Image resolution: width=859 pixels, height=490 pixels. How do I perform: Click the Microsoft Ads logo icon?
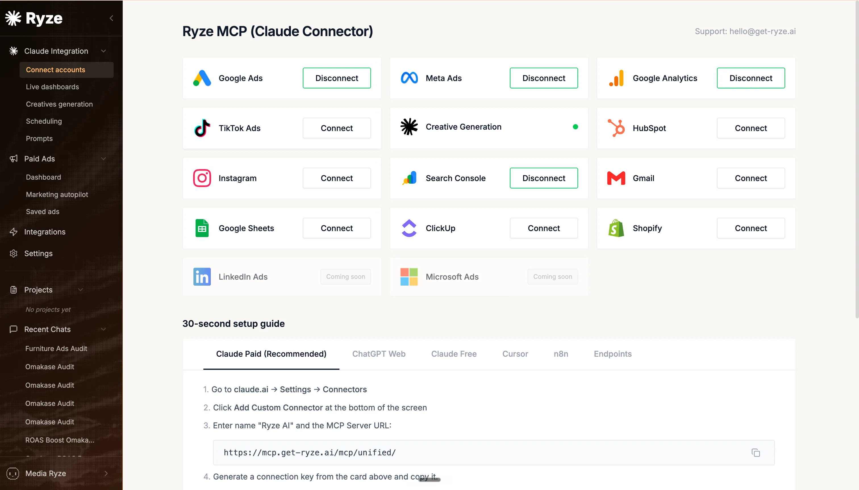(409, 277)
